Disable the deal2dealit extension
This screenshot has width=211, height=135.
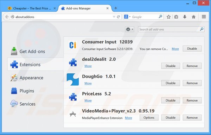(x=171, y=66)
